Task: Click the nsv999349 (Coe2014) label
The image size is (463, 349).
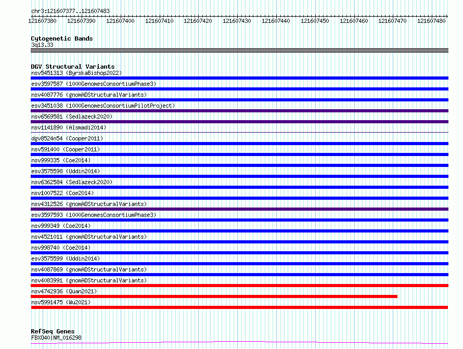Action: pyautogui.click(x=61, y=226)
